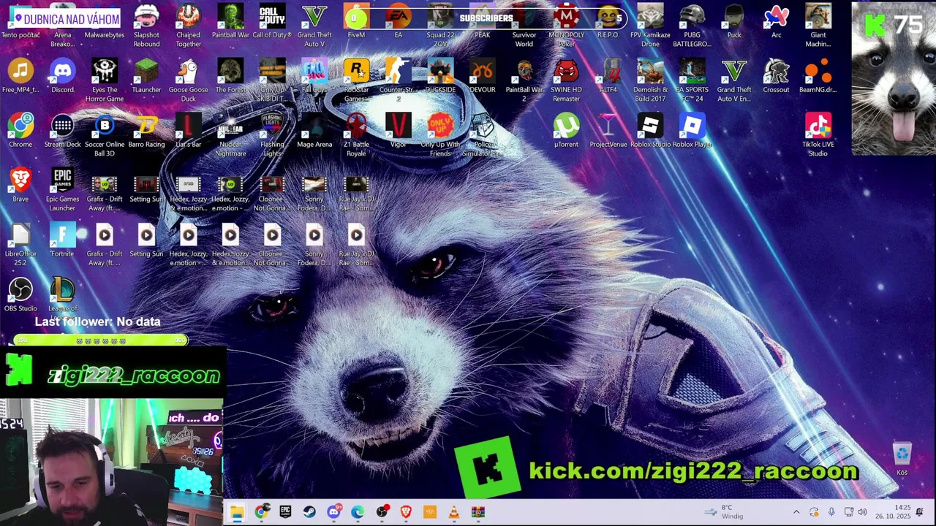Open the Roblox Studio desktop shortcut
Image resolution: width=936 pixels, height=526 pixels.
pos(650,131)
